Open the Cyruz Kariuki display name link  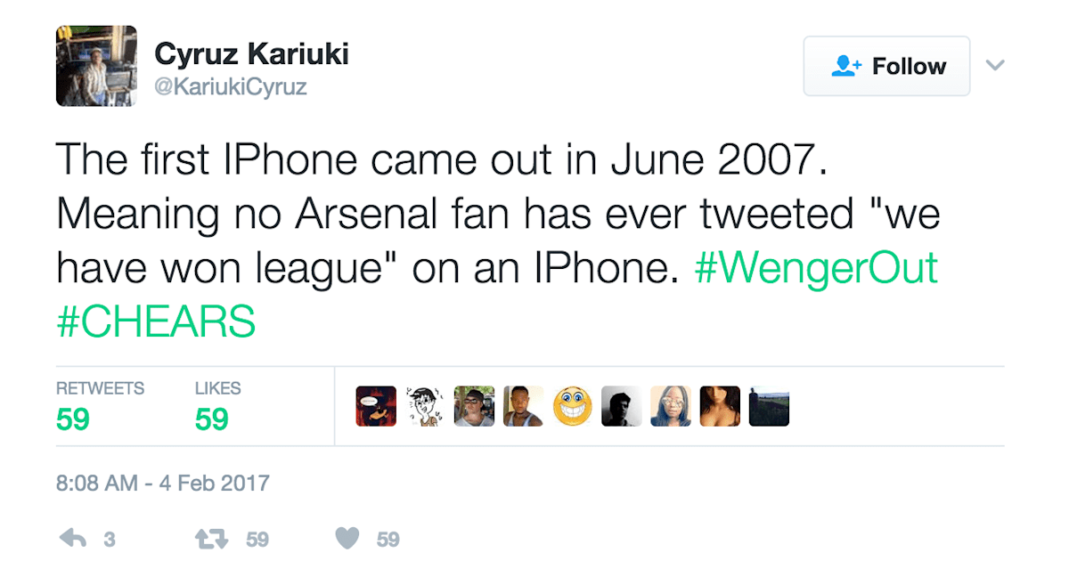[x=251, y=53]
